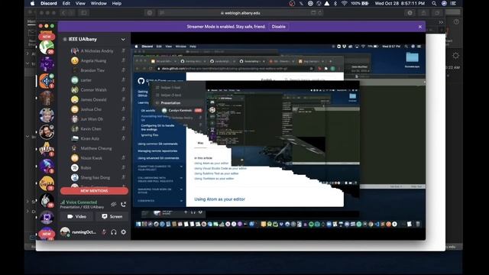Show Safari sidebar button
Viewport: 489px width, 275px height.
(x=84, y=13)
